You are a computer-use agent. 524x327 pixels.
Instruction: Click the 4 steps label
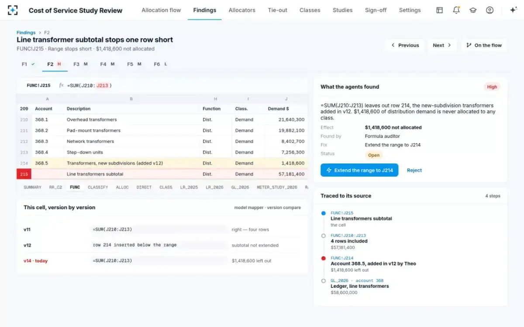493,196
